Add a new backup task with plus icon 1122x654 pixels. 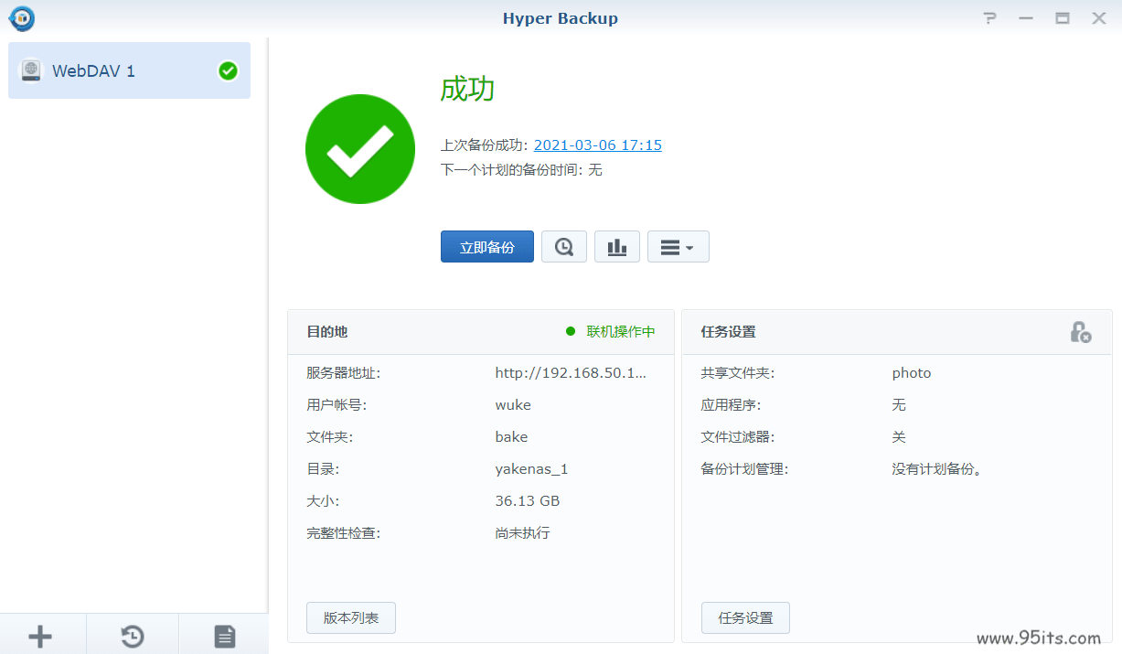[40, 637]
